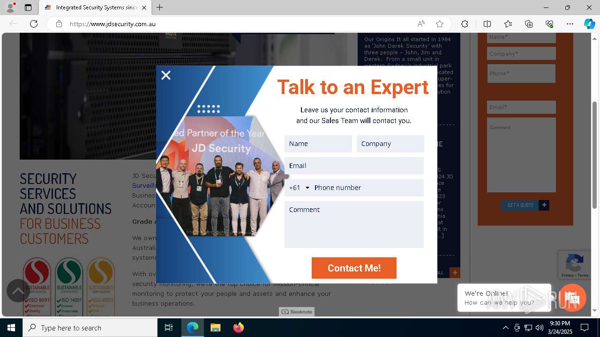This screenshot has width=600, height=337.
Task: Close the Integrated Security Systems tab
Action: click(144, 7)
